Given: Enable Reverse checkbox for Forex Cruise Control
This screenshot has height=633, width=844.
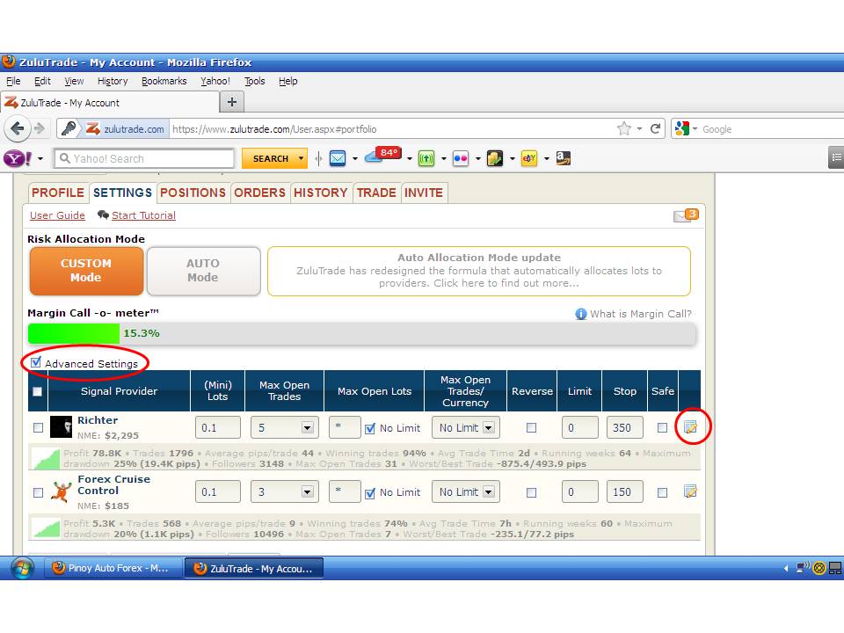Looking at the screenshot, I should [531, 492].
